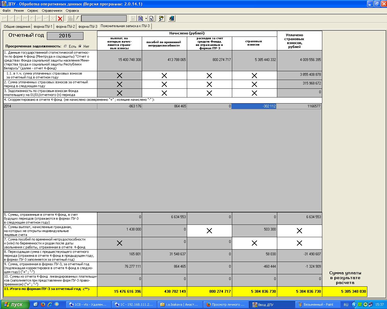Click the grey toolbar text field
The height and width of the screenshot is (309, 387).
pyautogui.click(x=104, y=18)
